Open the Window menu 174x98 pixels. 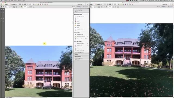pyautogui.click(x=20, y=1)
